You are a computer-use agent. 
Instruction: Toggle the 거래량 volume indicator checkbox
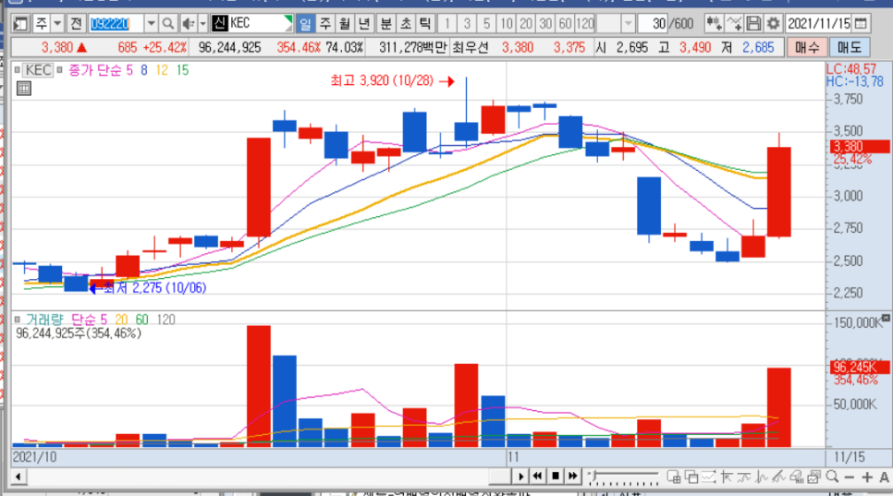(x=17, y=319)
